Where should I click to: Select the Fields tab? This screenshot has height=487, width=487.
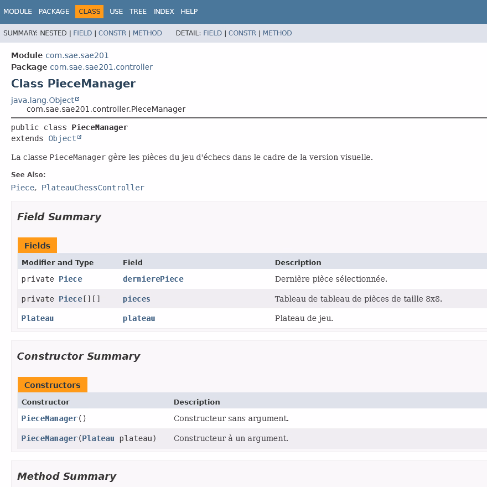point(37,246)
